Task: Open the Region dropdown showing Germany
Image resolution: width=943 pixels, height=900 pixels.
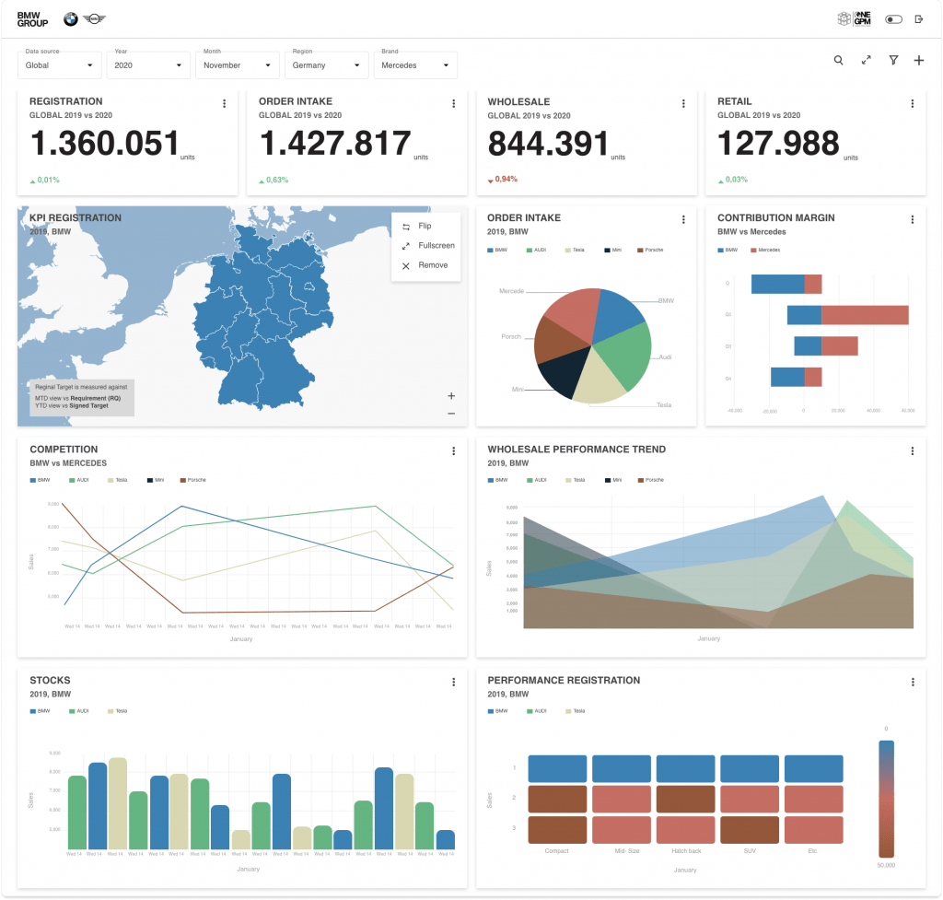Action: click(327, 65)
